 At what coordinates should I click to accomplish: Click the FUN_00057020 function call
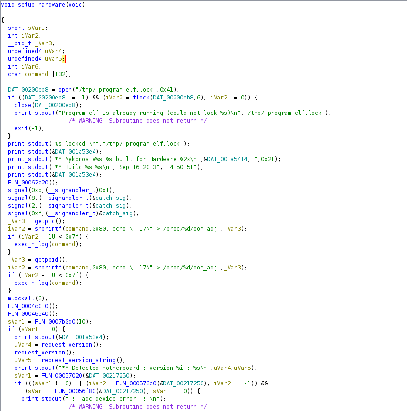tap(62, 376)
